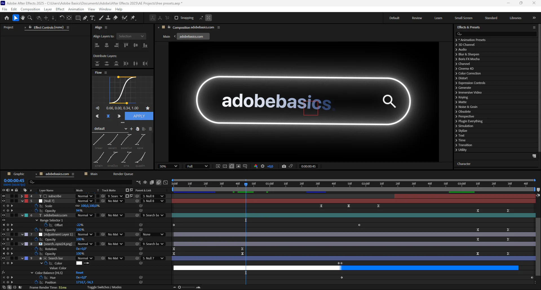The image size is (541, 290).
Task: Click Reset for Color Balance (HLS)
Action: [79, 273]
